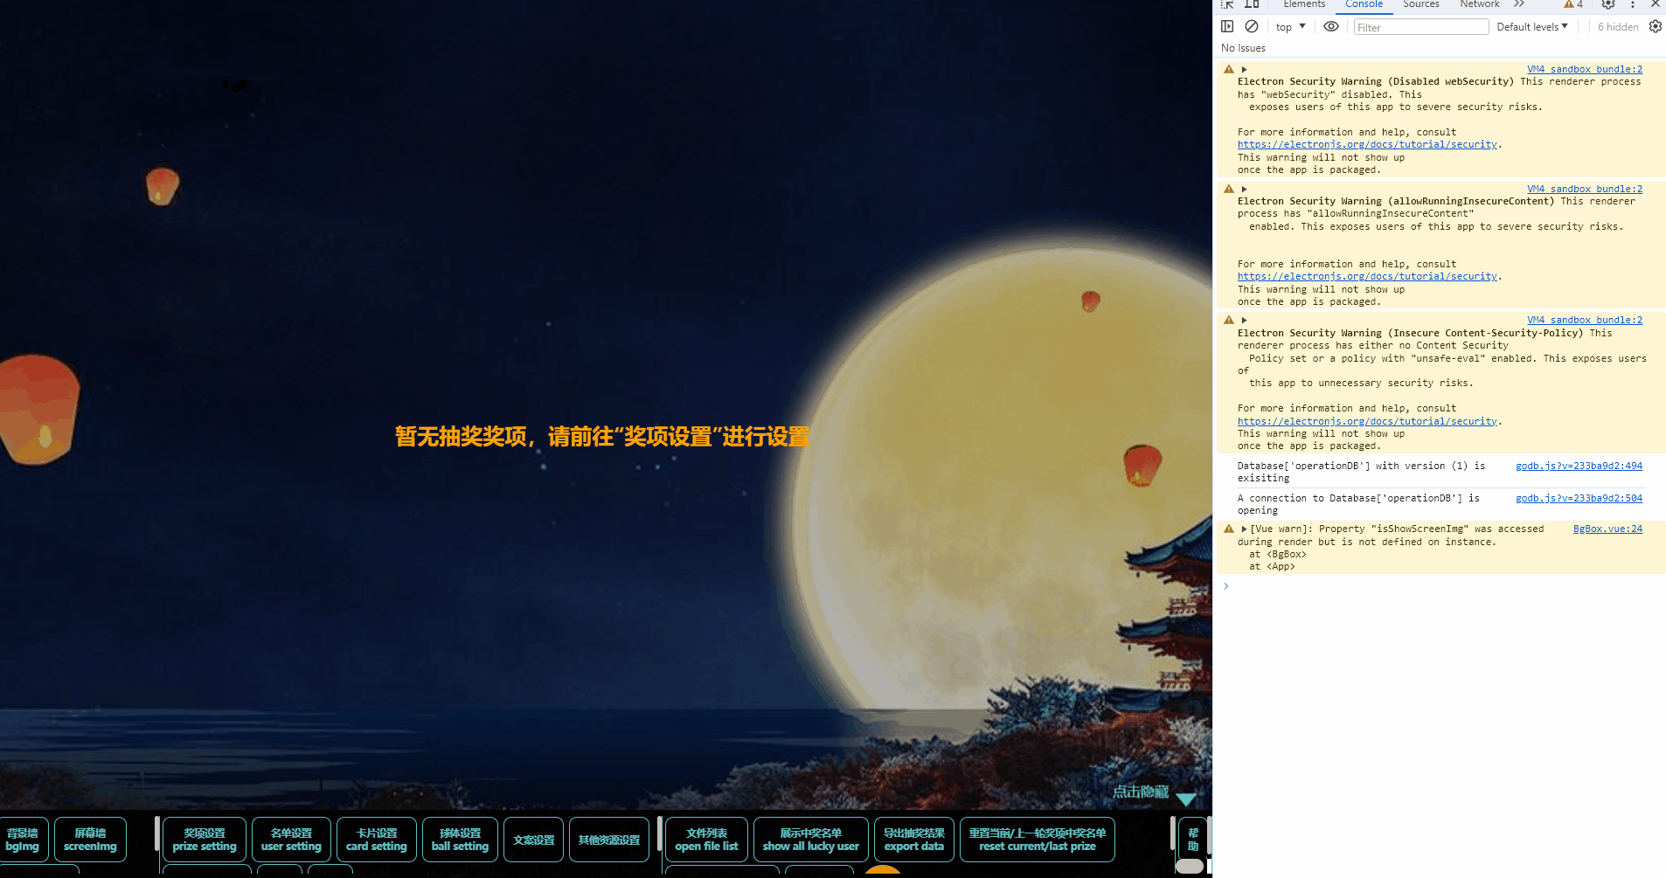Expand the Disabled webSecurity warning arrow
Viewport: 1666px width, 878px height.
pos(1244,69)
